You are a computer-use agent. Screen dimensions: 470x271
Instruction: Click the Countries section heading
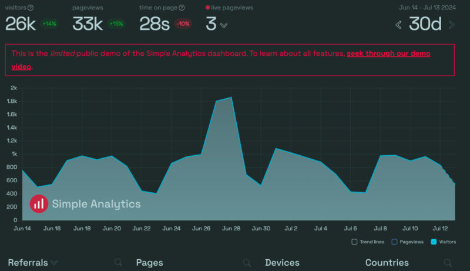pos(387,263)
